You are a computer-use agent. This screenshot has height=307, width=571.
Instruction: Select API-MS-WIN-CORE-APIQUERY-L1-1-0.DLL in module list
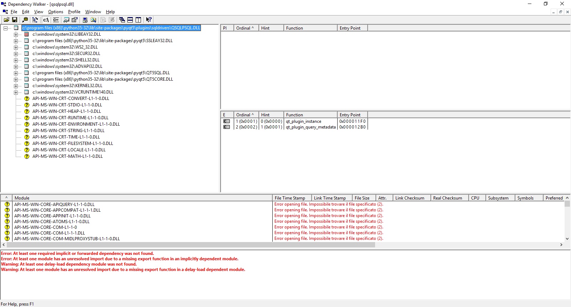(x=54, y=205)
